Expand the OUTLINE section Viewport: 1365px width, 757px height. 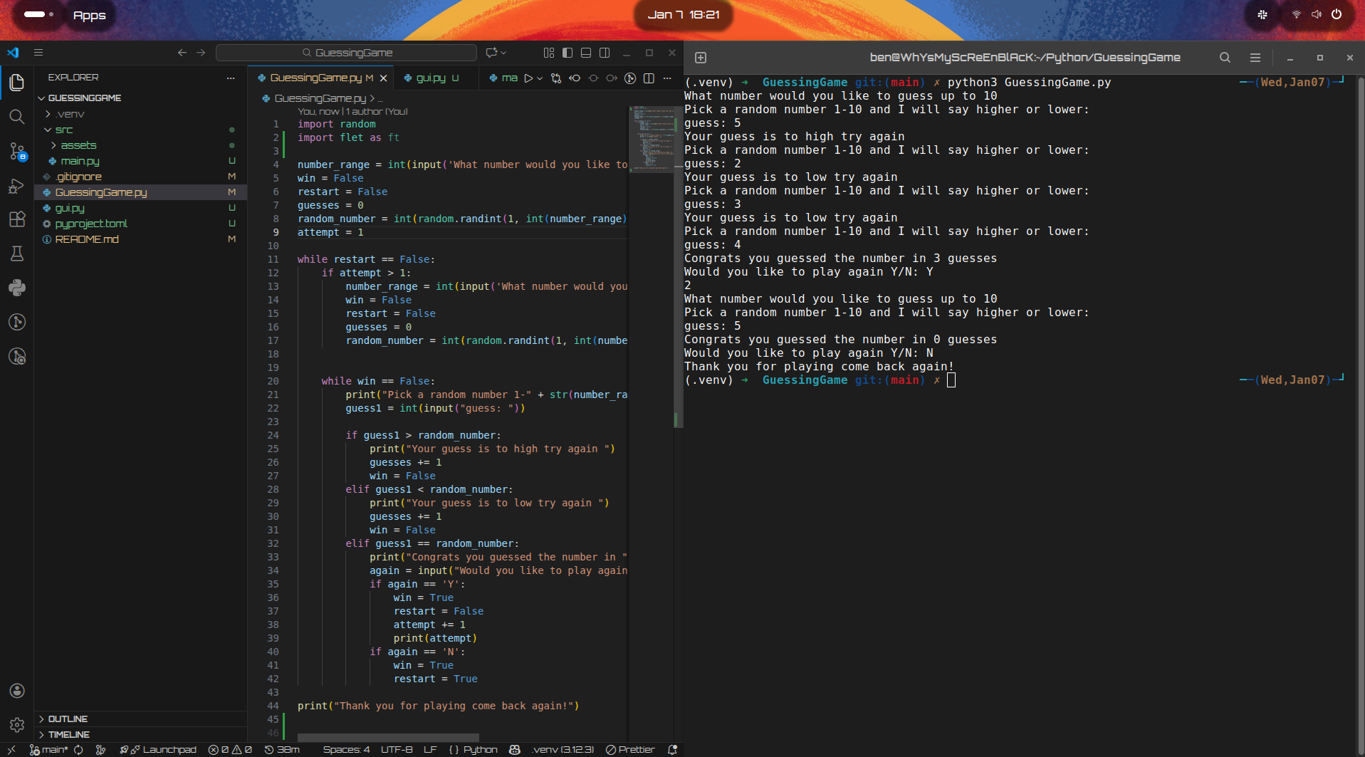point(68,719)
